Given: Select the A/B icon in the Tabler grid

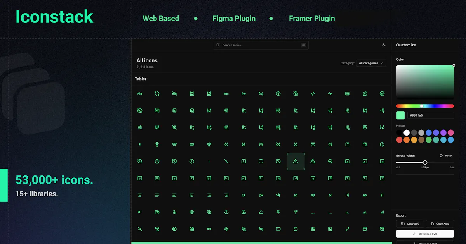Looking at the screenshot, I should point(140,94).
